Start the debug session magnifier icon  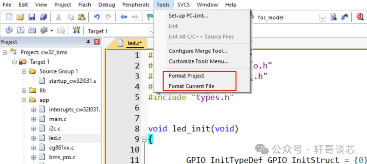pyautogui.click(x=360, y=17)
